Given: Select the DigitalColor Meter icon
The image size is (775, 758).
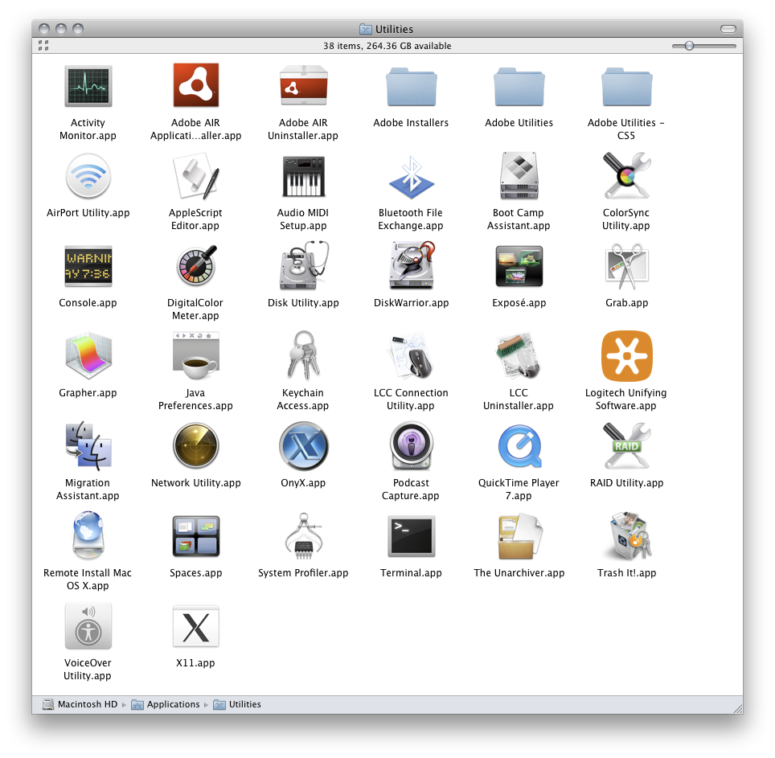Looking at the screenshot, I should [x=197, y=266].
